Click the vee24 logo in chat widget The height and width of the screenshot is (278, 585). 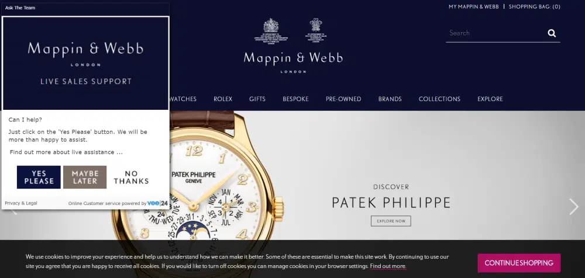157,203
